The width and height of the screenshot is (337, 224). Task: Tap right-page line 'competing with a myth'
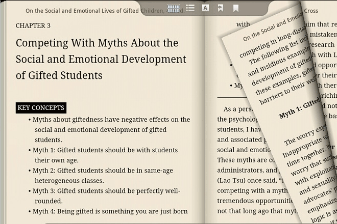click(x=252, y=190)
